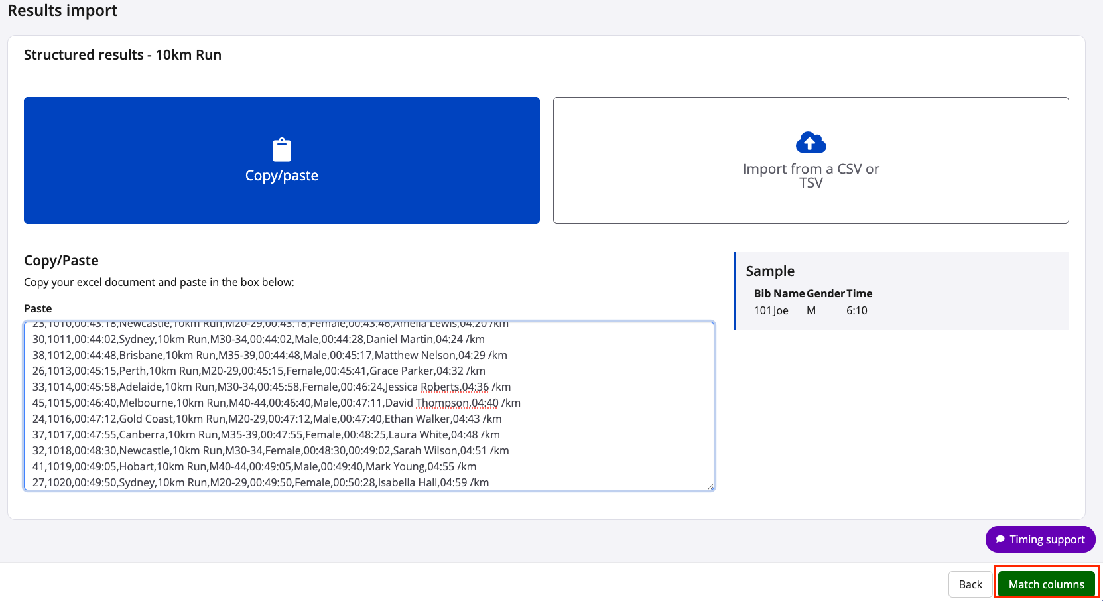This screenshot has width=1103, height=601.
Task: Click the textarea resize handle corner
Action: [x=710, y=486]
